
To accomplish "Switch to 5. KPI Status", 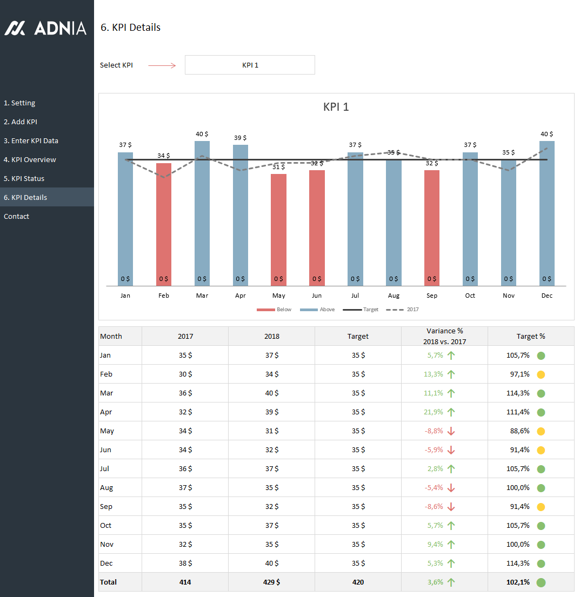I will (x=24, y=178).
